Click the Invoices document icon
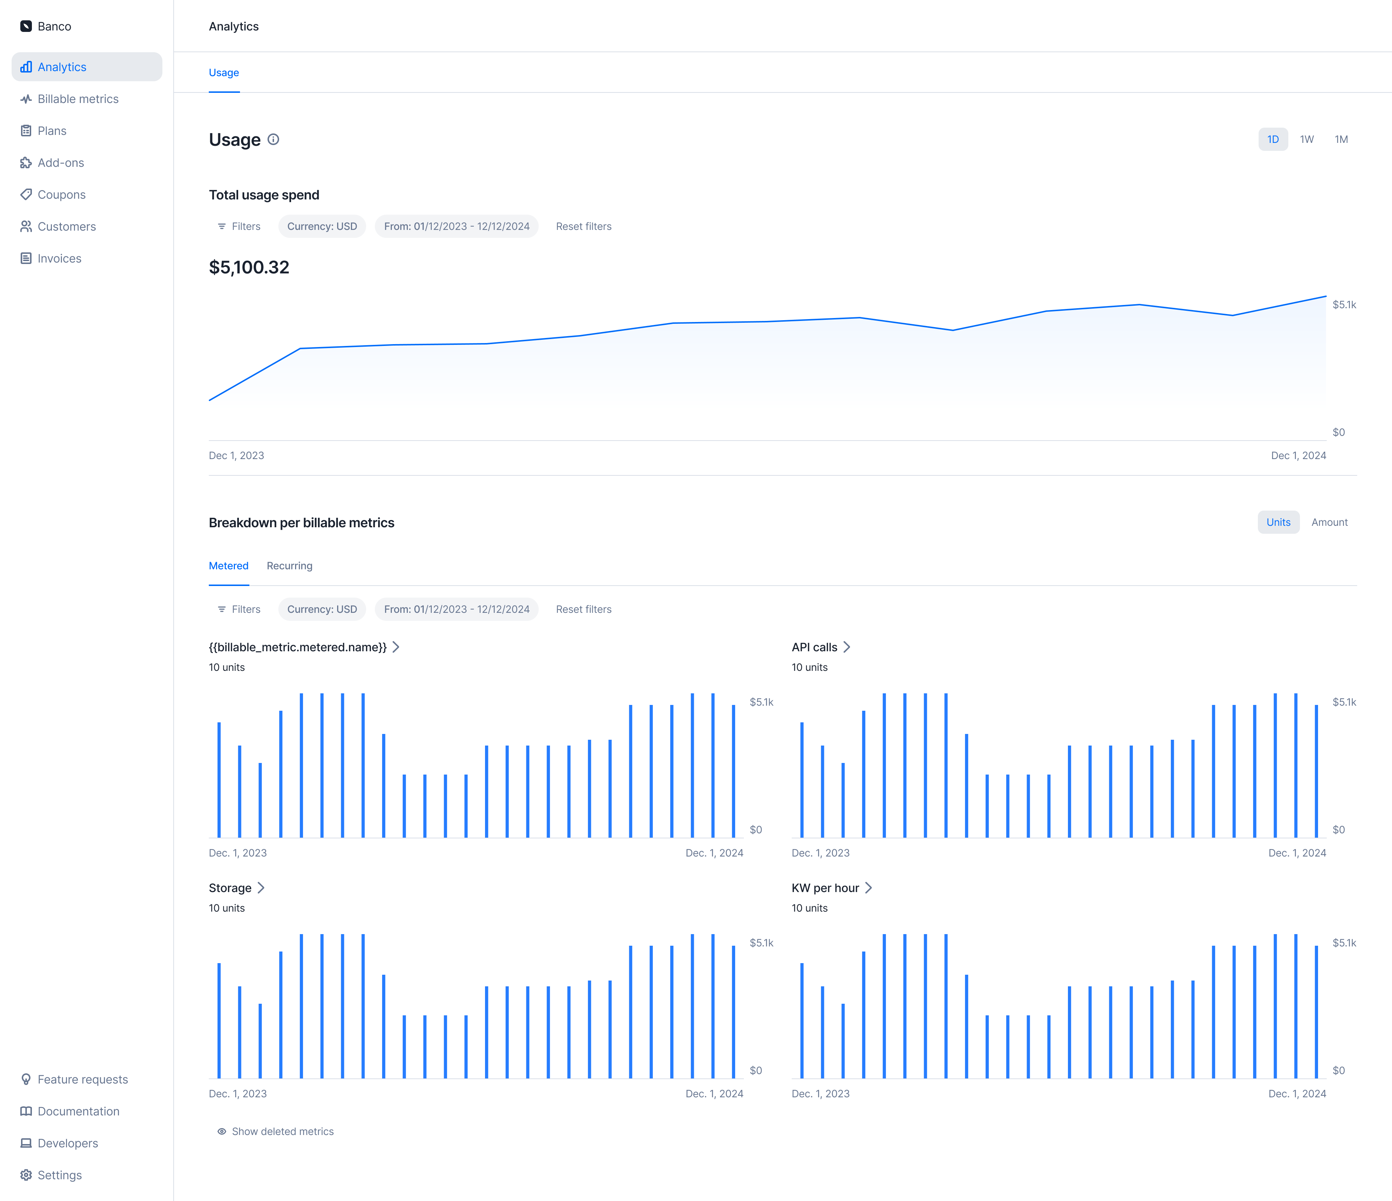Image resolution: width=1392 pixels, height=1201 pixels. [26, 259]
